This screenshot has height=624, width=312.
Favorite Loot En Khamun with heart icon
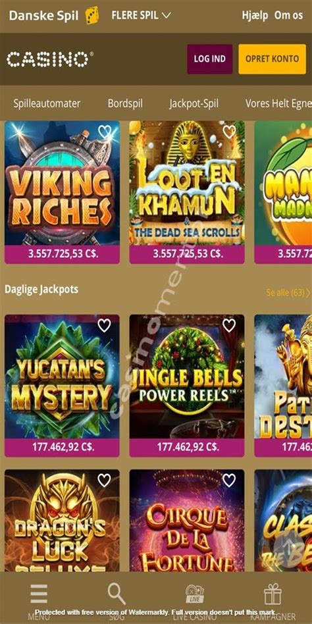point(229,132)
